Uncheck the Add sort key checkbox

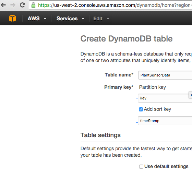point(141,109)
